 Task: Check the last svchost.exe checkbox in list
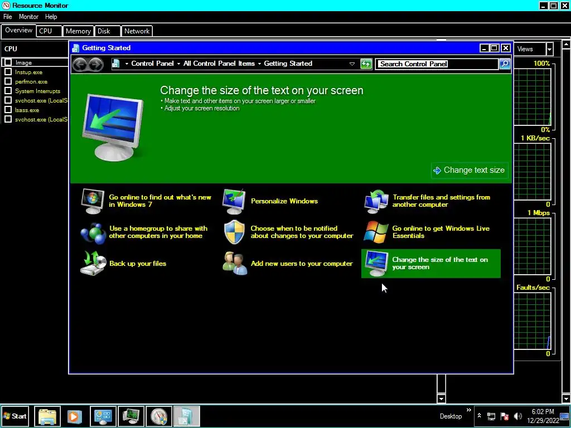[x=8, y=119]
